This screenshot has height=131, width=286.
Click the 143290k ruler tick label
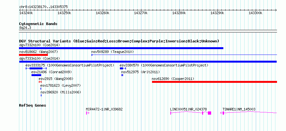coord(217,13)
